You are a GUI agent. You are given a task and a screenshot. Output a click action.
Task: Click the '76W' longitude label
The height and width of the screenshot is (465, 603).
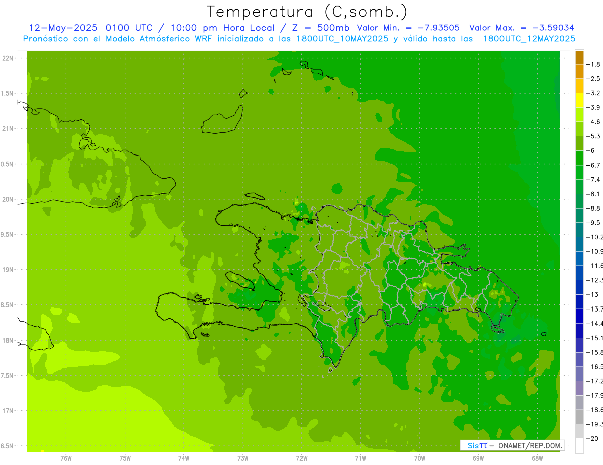coord(66,458)
